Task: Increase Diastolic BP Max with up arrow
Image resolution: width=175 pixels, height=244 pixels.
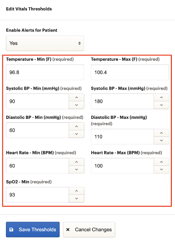Action: pyautogui.click(x=161, y=133)
